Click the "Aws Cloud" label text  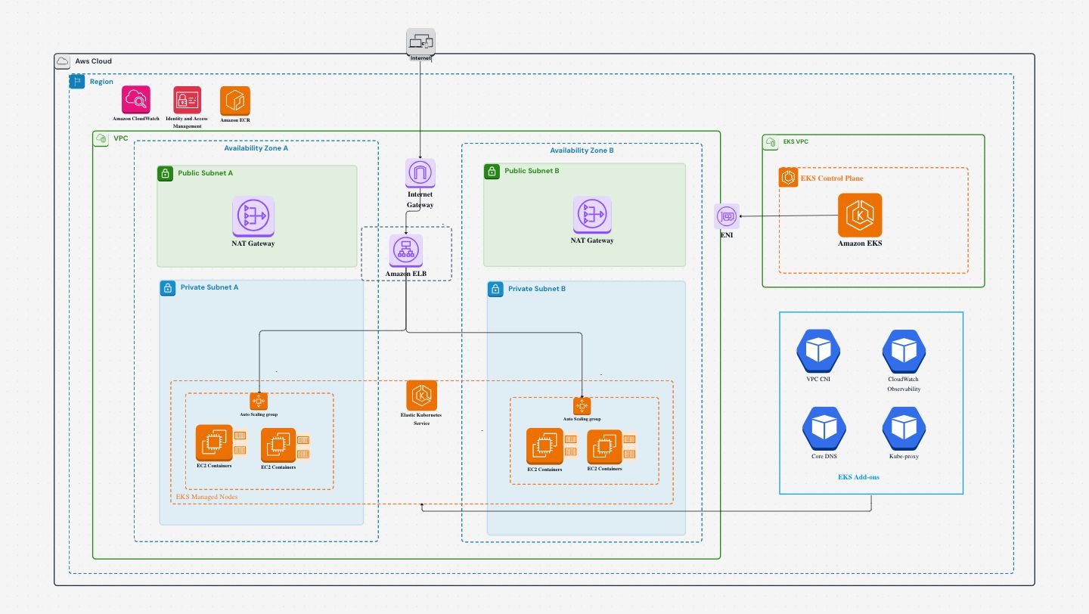[x=94, y=61]
